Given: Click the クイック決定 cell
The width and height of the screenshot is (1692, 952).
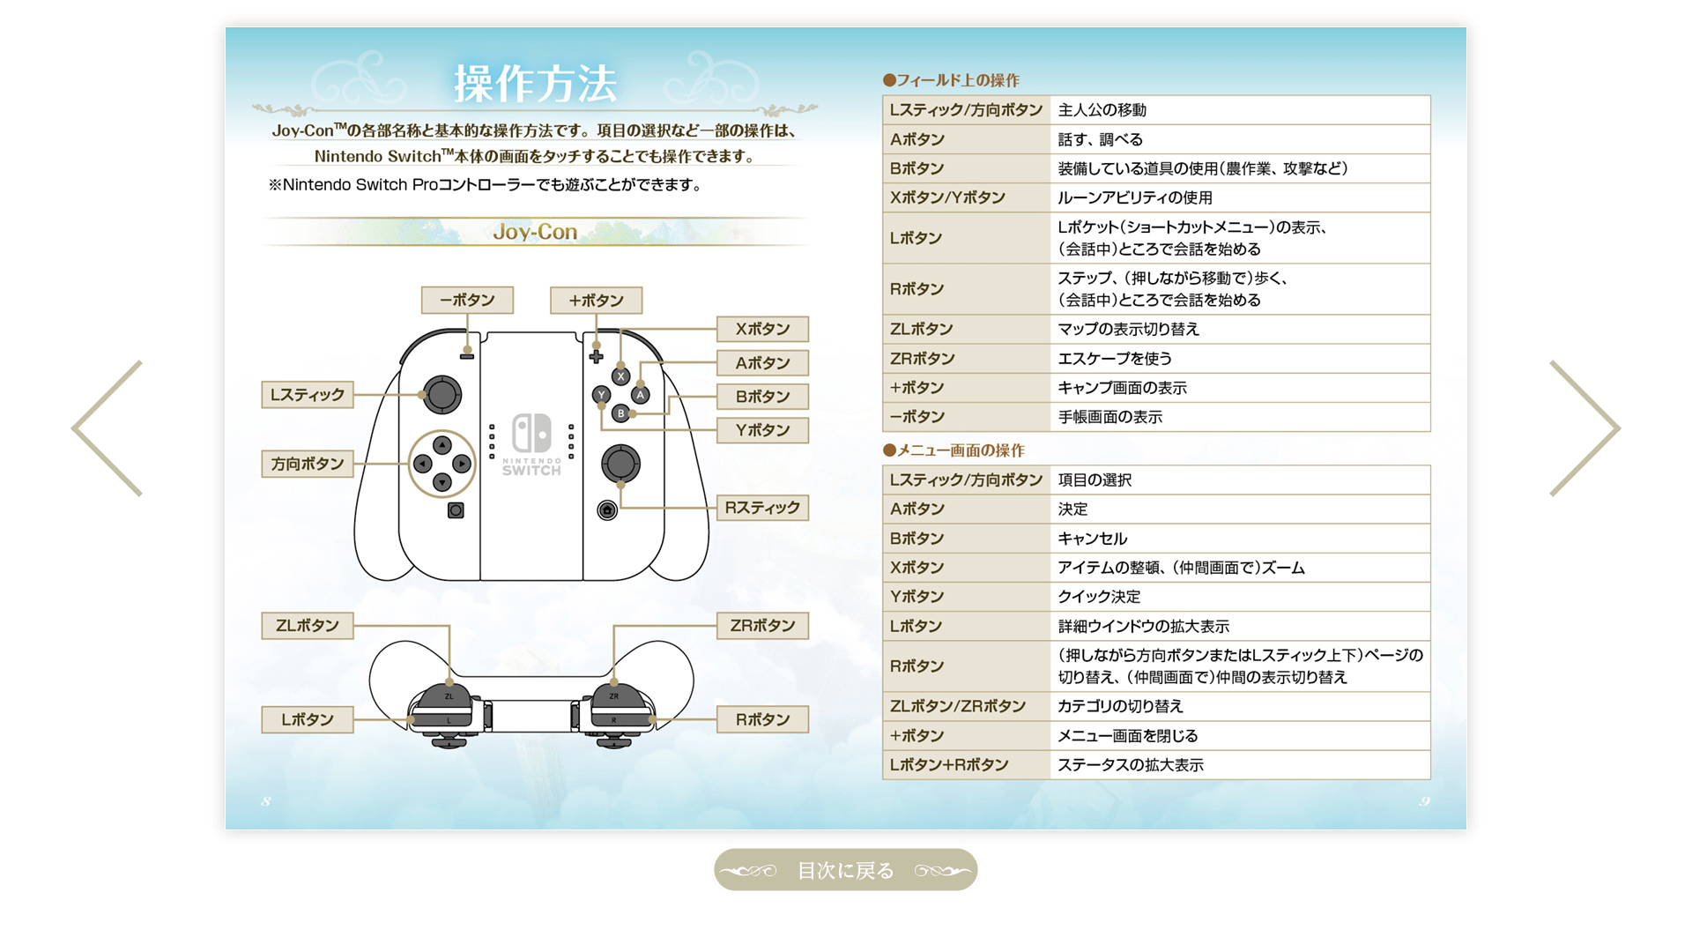Looking at the screenshot, I should (x=1240, y=597).
